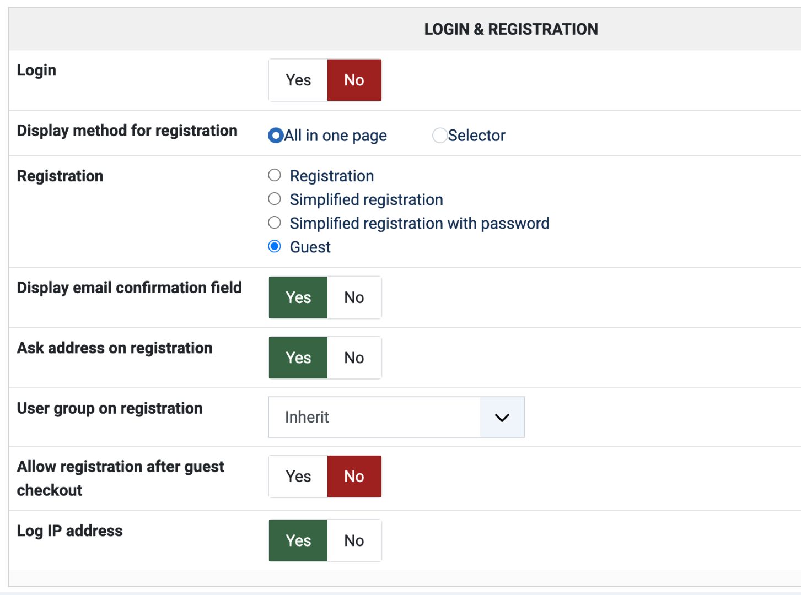
Task: Enable Display email confirmation field with Yes
Action: tap(298, 297)
